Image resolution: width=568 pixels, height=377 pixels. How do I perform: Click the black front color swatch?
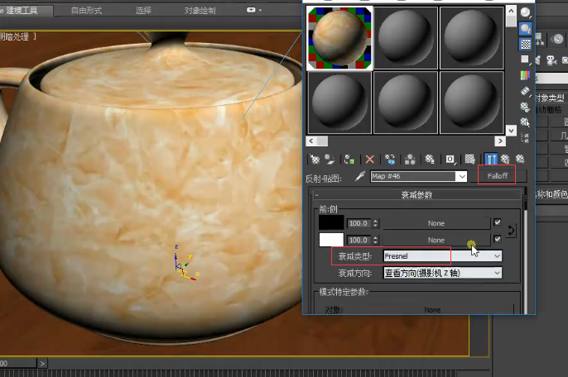pos(331,222)
